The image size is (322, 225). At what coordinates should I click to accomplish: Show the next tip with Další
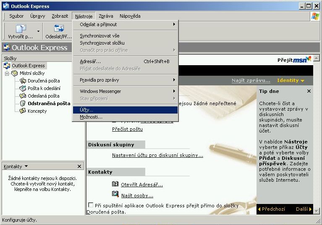pos(304,209)
